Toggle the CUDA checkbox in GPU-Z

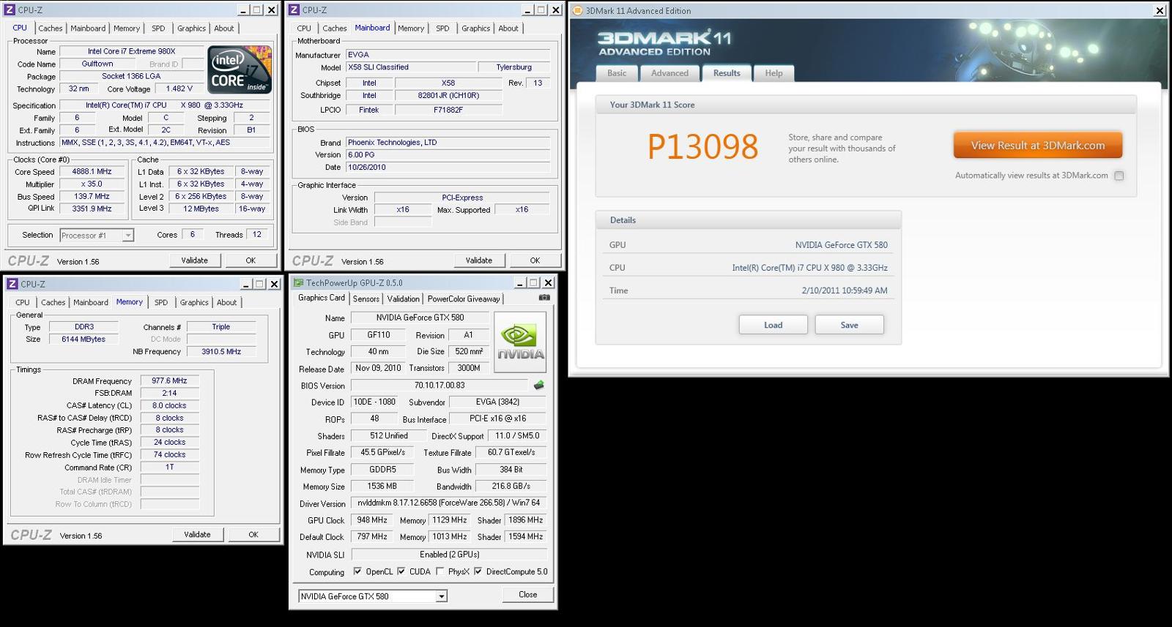401,571
